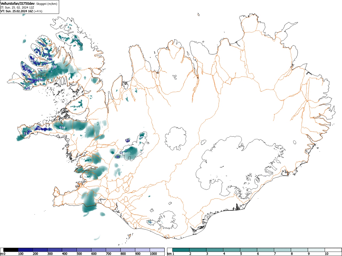Image resolution: width=342 pixels, height=256 pixels.
Task: Click the '117' visibility value on map
Action: (27, 69)
